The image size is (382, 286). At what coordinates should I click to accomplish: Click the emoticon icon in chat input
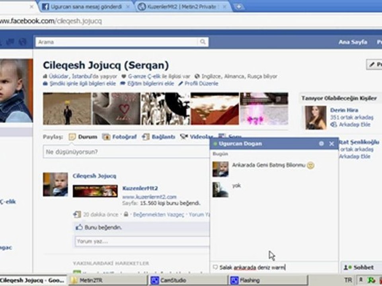click(x=215, y=267)
